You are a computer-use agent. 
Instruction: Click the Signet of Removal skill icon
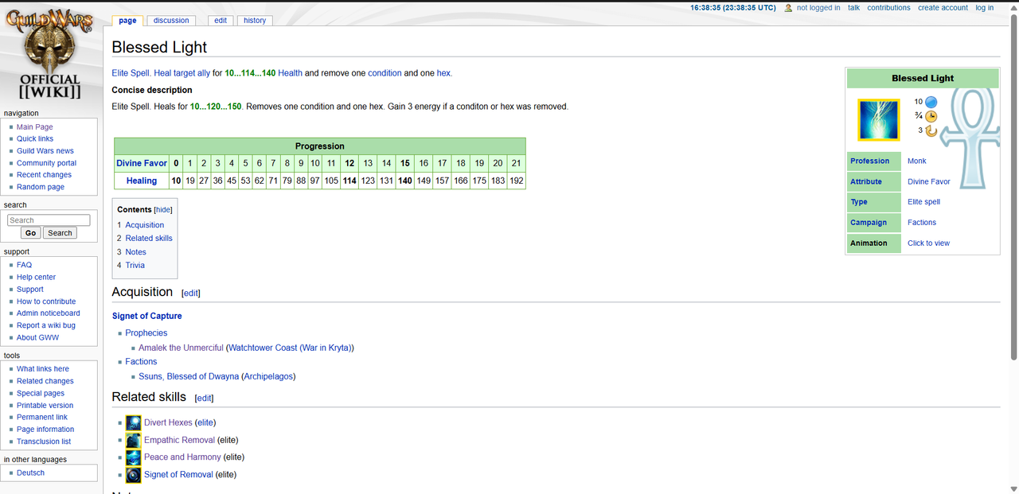coord(134,475)
